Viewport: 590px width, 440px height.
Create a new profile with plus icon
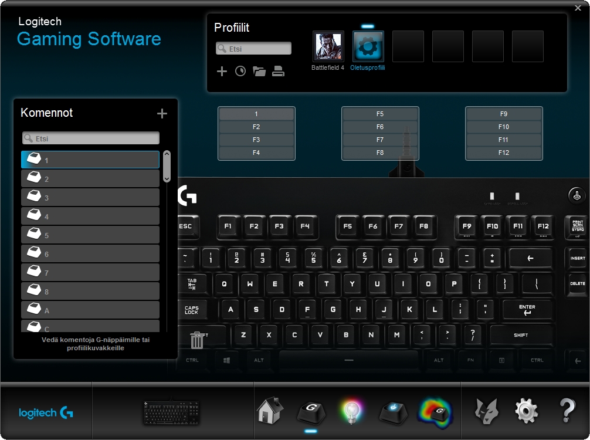(x=222, y=71)
